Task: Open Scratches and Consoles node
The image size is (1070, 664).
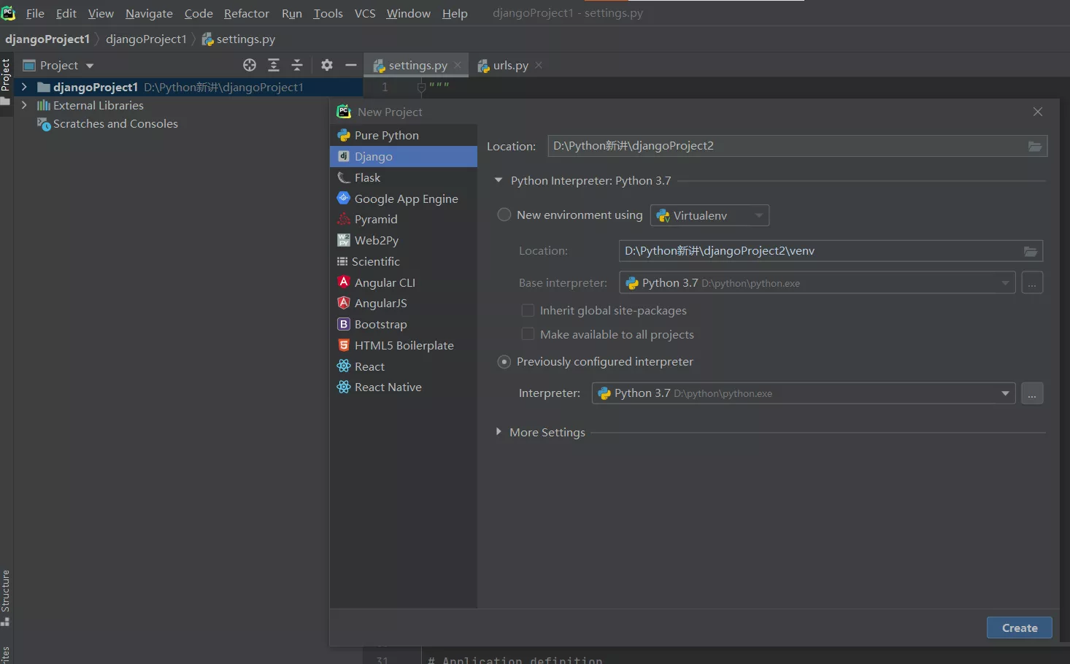Action: [x=107, y=124]
